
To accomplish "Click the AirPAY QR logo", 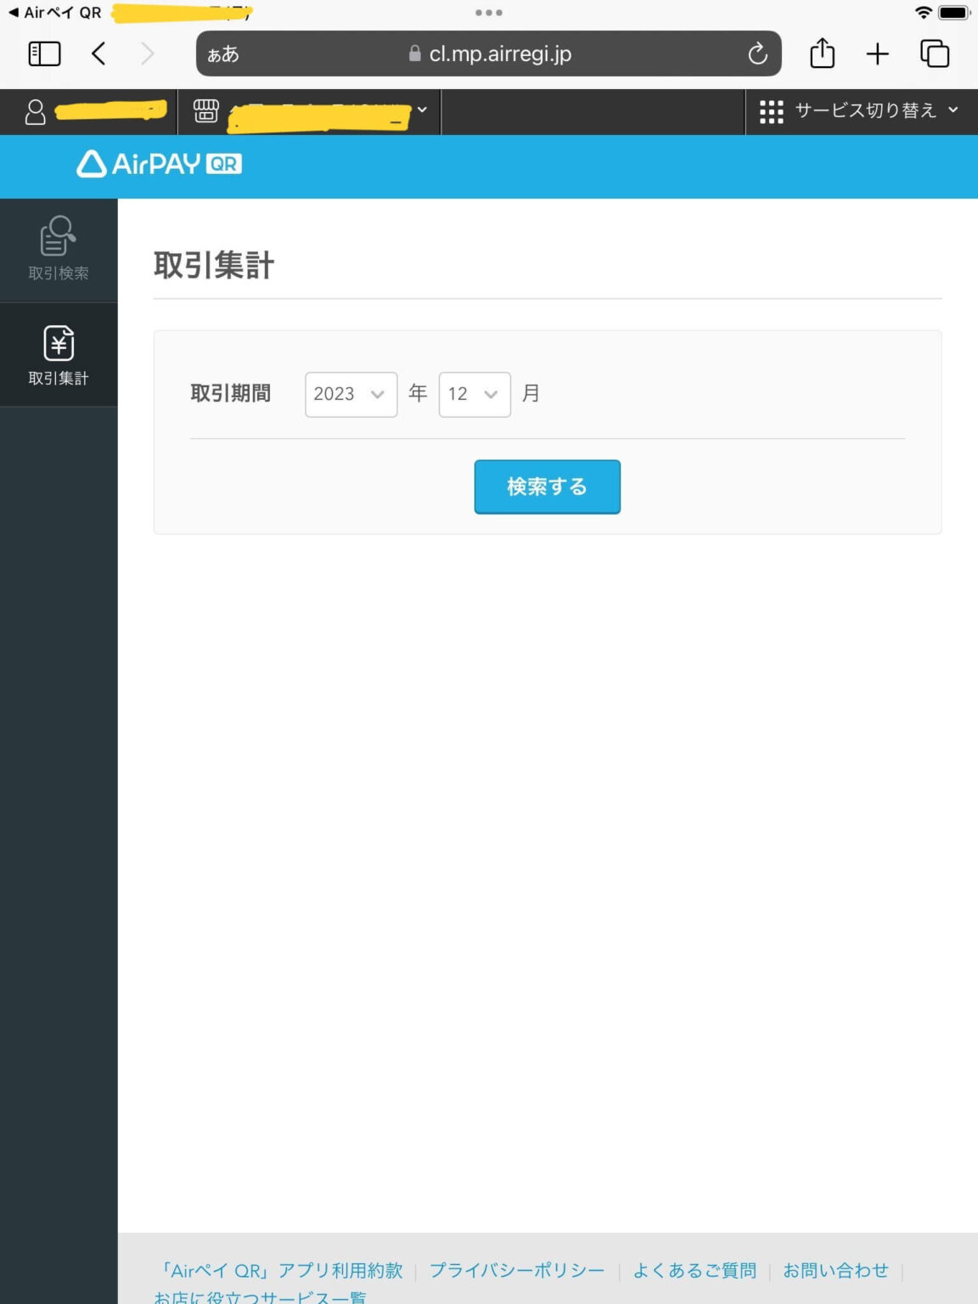I will (156, 165).
